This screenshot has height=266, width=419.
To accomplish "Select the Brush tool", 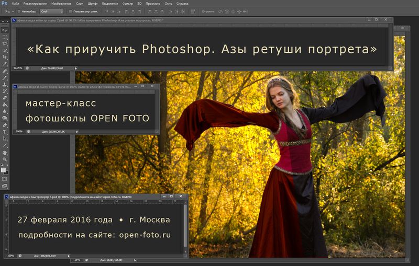I will [5, 78].
